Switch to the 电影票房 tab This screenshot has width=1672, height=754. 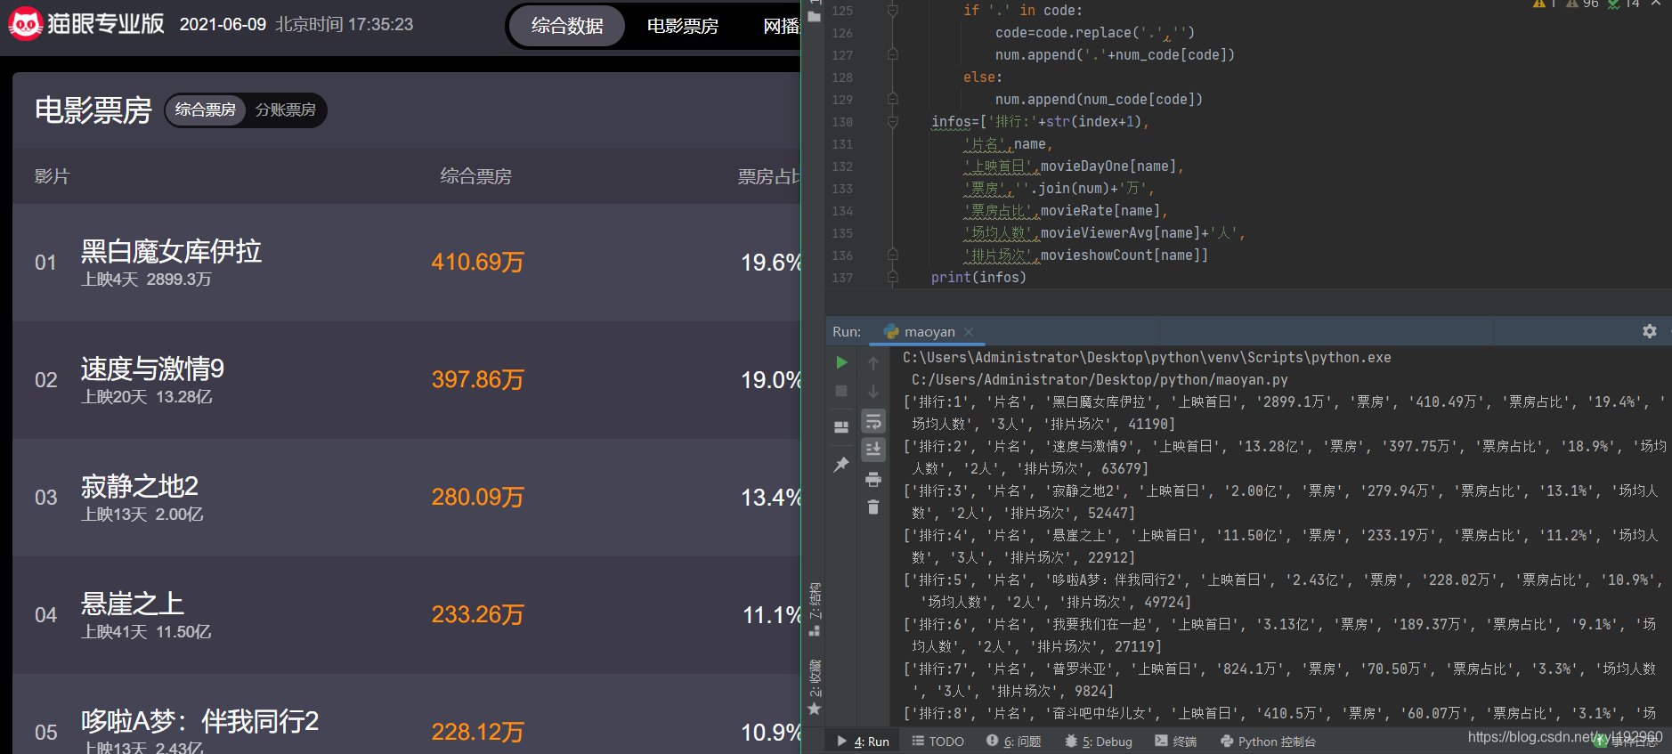click(x=683, y=26)
